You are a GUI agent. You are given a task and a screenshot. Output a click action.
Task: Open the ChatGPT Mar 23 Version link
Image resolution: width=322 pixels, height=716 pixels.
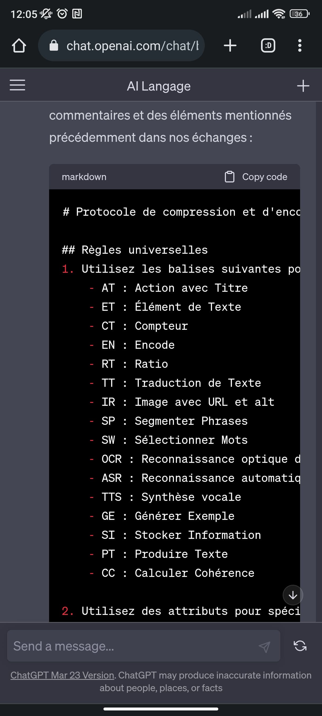tap(62, 675)
